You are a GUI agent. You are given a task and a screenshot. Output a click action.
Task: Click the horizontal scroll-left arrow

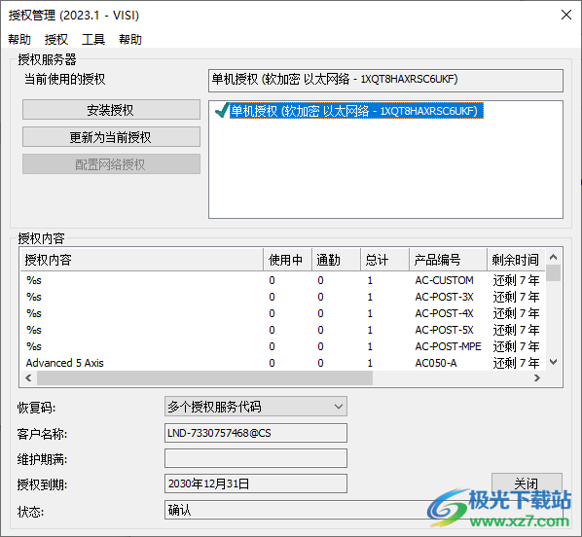click(x=28, y=377)
